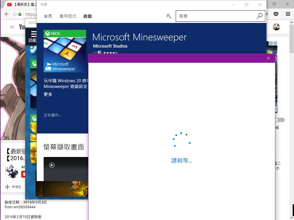Click the Pocket icon in Firefox toolbar

[276, 14]
